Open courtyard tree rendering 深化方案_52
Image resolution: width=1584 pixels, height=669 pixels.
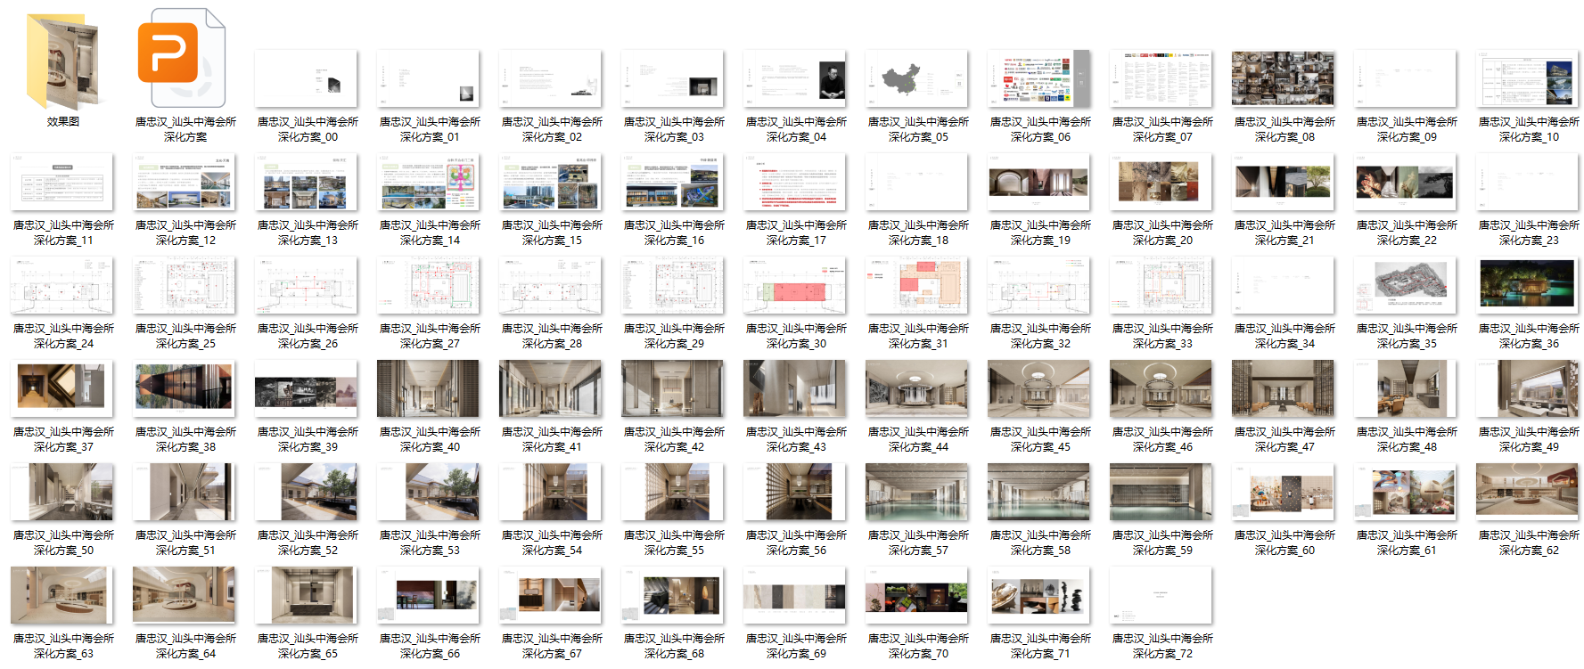pyautogui.click(x=307, y=493)
